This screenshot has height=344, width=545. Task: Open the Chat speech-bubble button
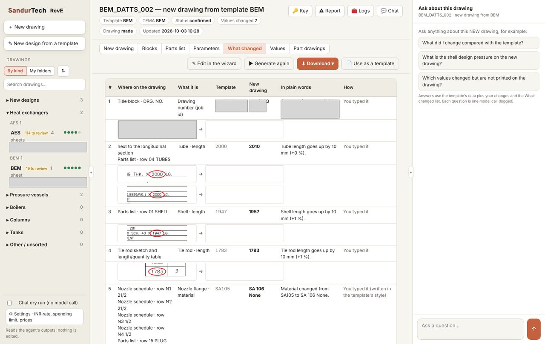390,11
